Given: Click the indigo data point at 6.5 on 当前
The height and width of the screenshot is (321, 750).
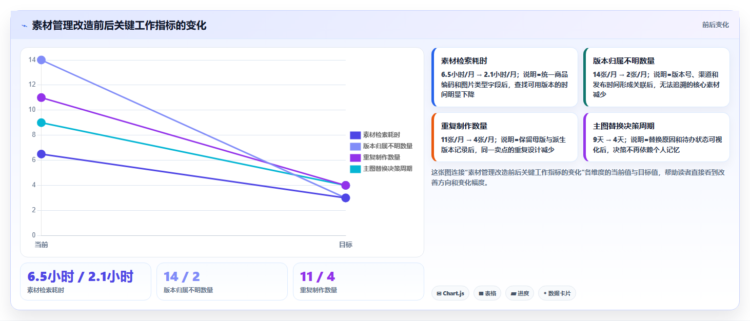Looking at the screenshot, I should point(42,154).
